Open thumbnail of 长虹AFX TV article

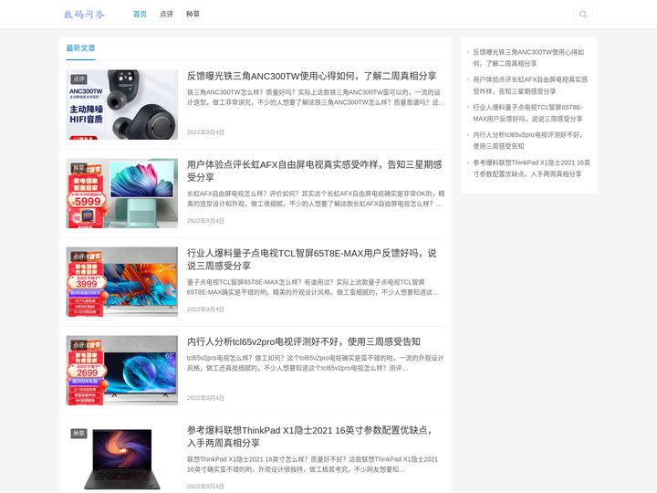[122, 193]
